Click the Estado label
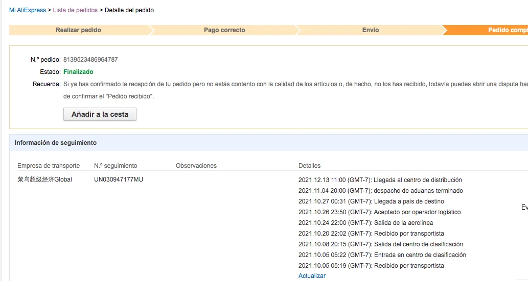Viewport: 528px width, 281px height. coord(50,71)
